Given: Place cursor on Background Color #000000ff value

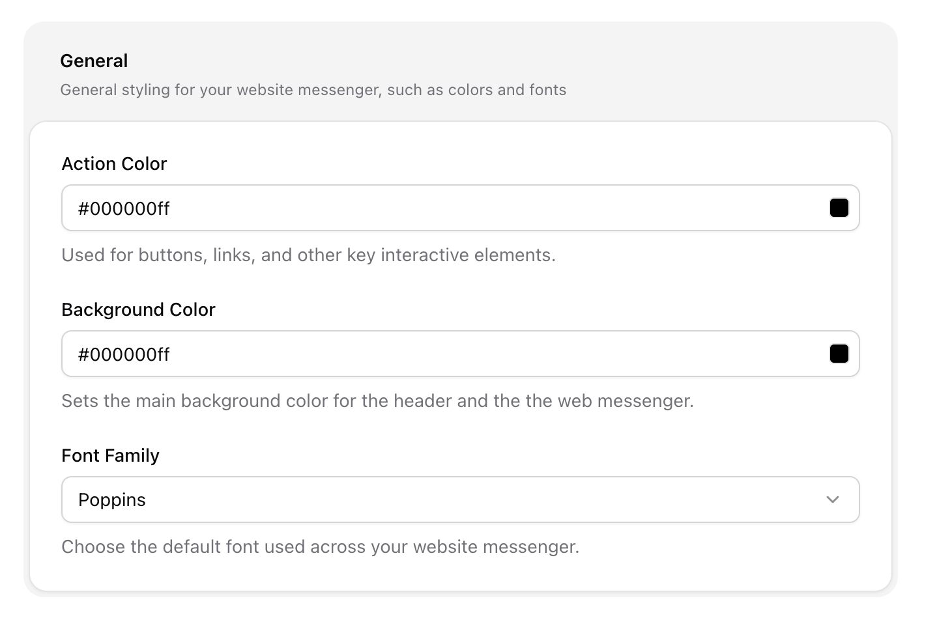Looking at the screenshot, I should click(124, 354).
